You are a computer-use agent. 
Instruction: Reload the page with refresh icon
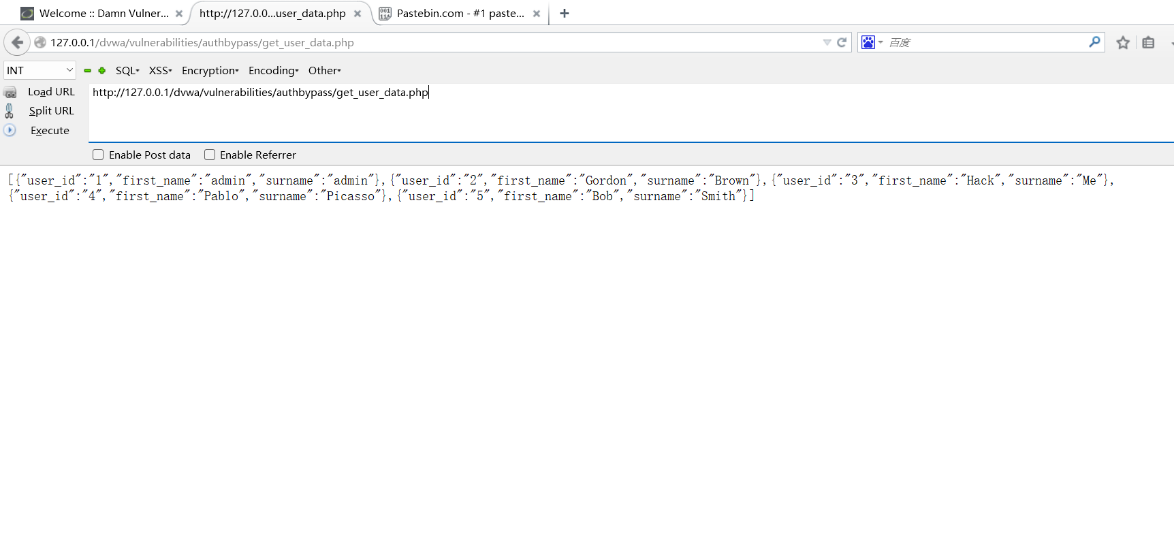point(842,42)
